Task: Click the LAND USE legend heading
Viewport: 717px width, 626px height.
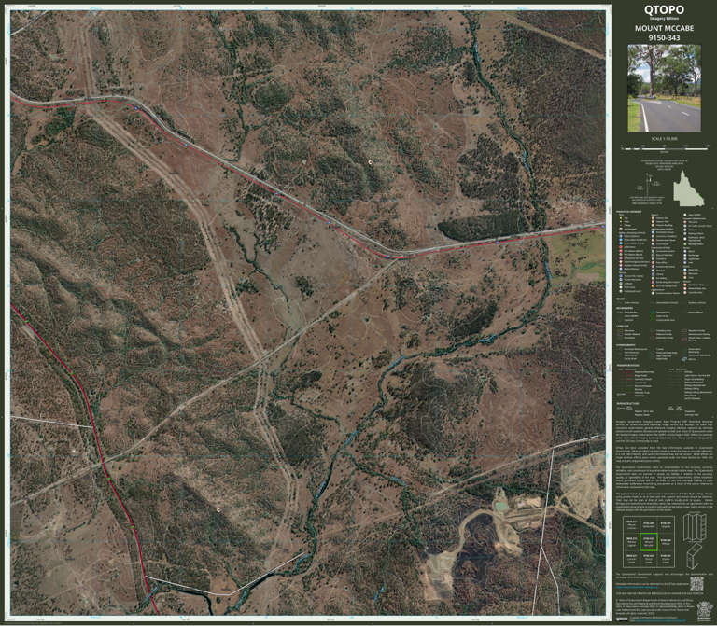Action: pos(623,327)
